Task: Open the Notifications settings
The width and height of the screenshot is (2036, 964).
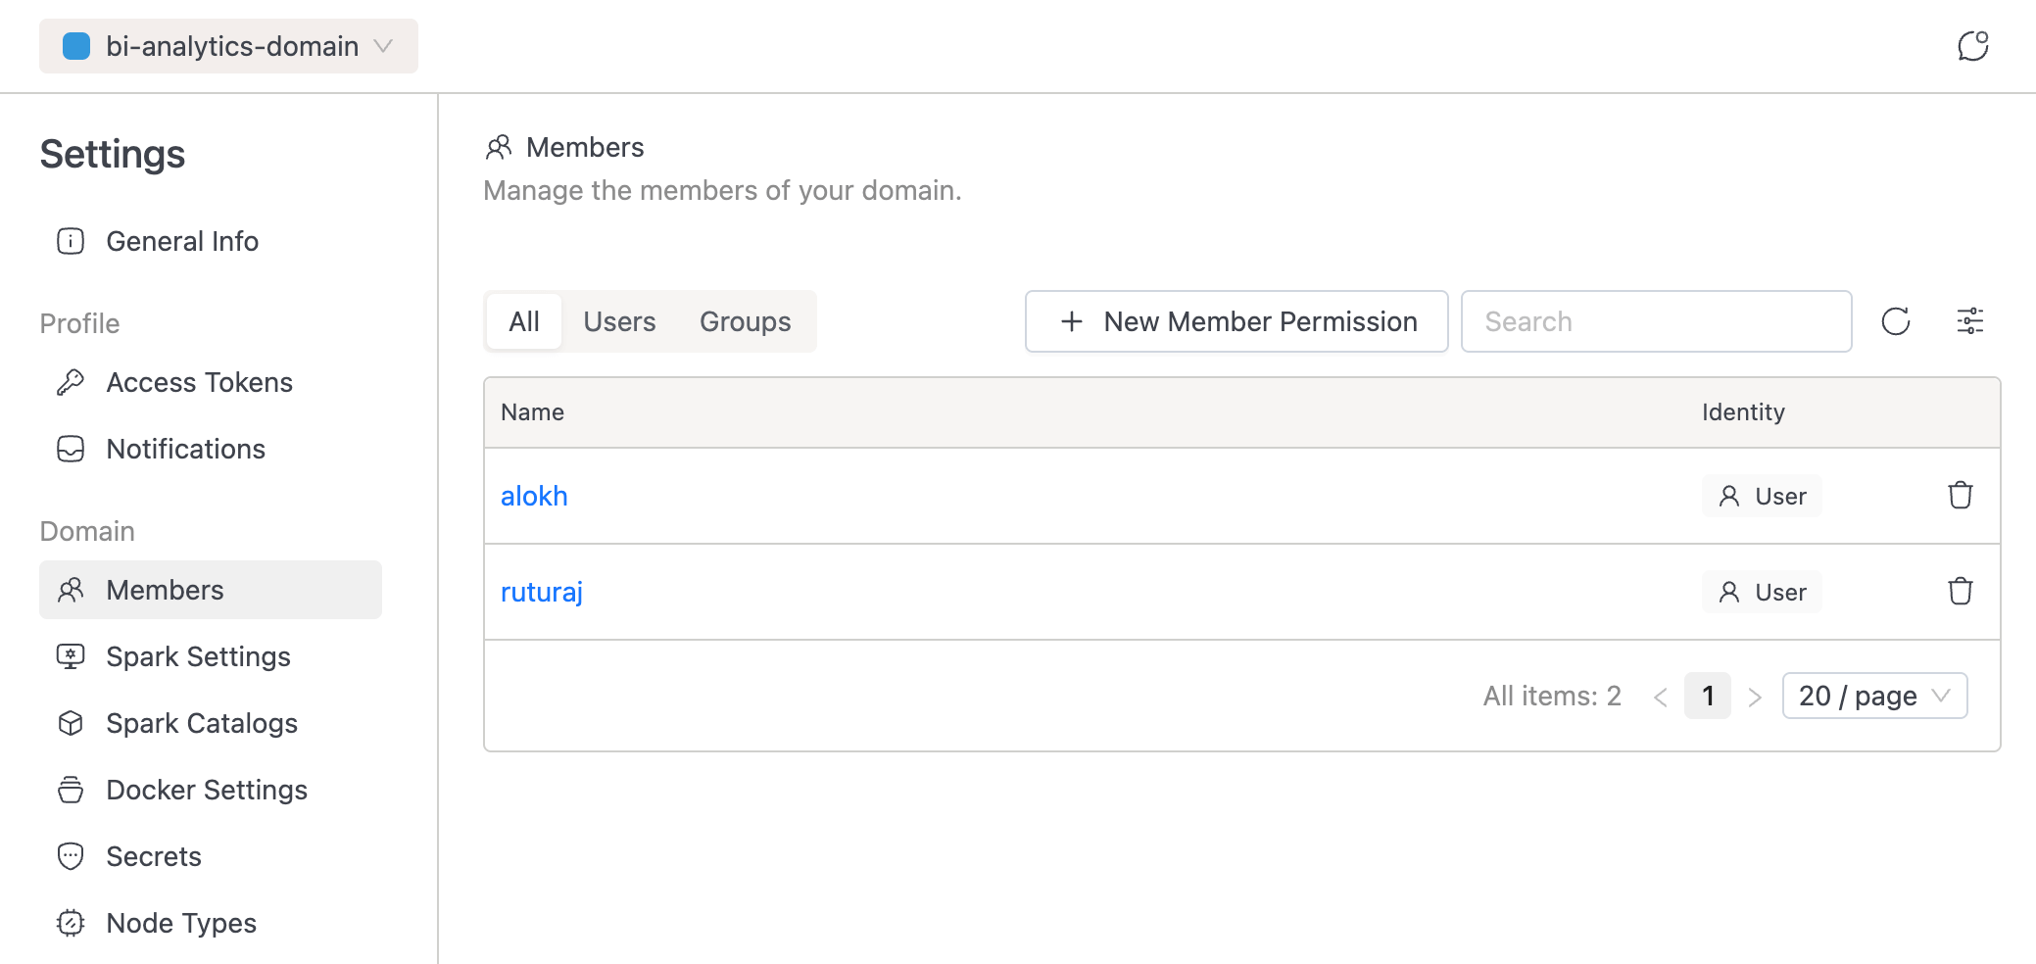Action: click(185, 449)
